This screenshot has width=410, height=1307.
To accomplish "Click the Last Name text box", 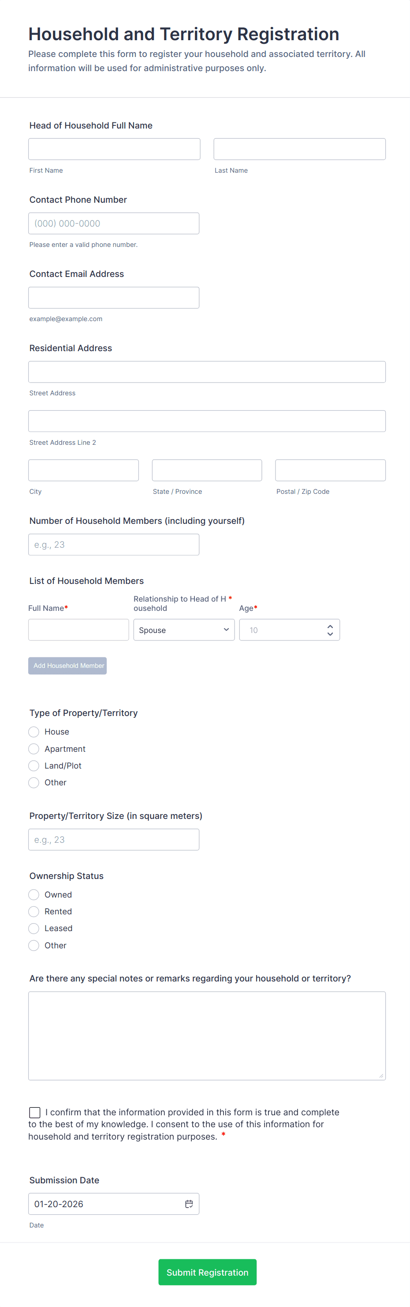I will pyautogui.click(x=299, y=149).
